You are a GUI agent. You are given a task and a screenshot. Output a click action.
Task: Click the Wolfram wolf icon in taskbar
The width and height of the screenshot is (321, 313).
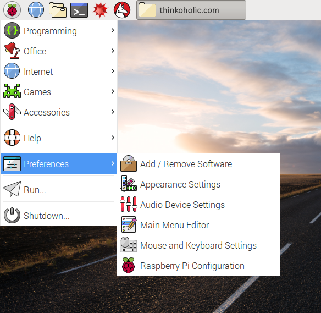pyautogui.click(x=122, y=10)
